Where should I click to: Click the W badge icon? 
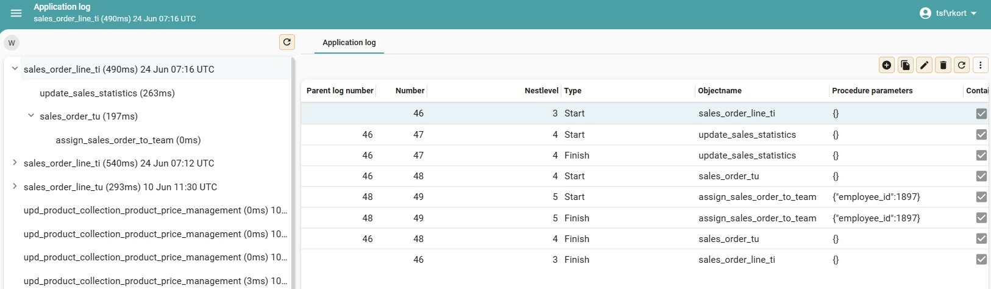tap(12, 43)
